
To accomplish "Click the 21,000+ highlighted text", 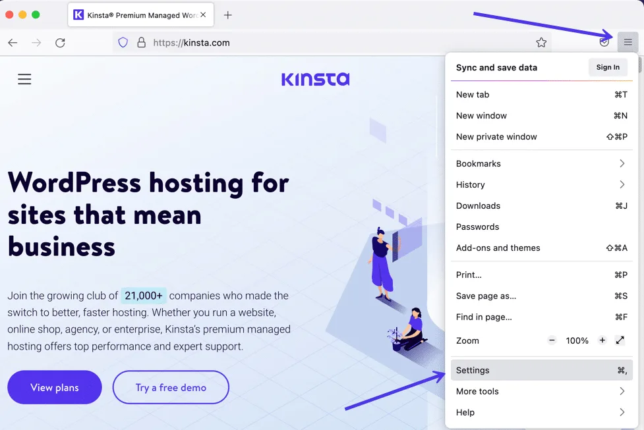I will [x=143, y=296].
